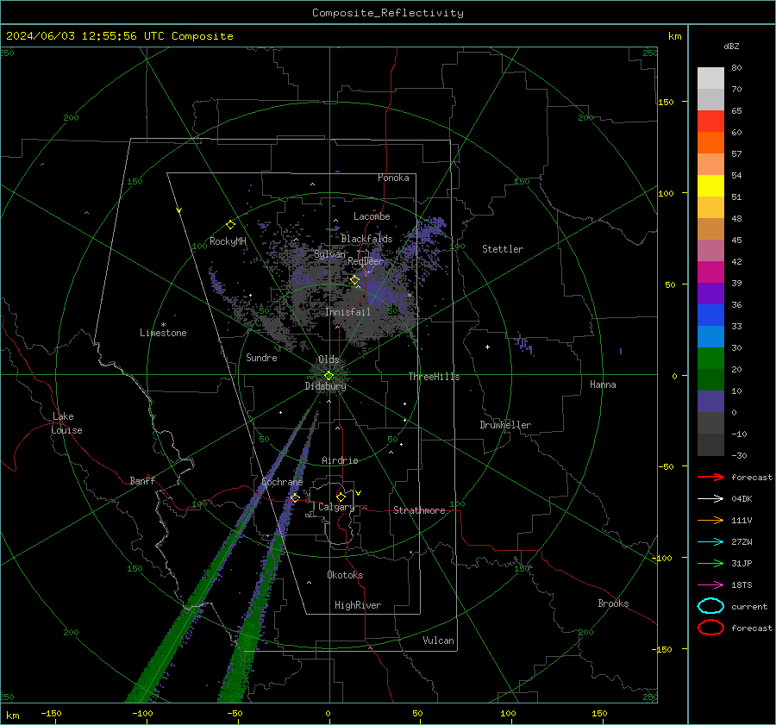Click the Calgary label
Viewport: 776px width, 725px height.
tap(336, 507)
